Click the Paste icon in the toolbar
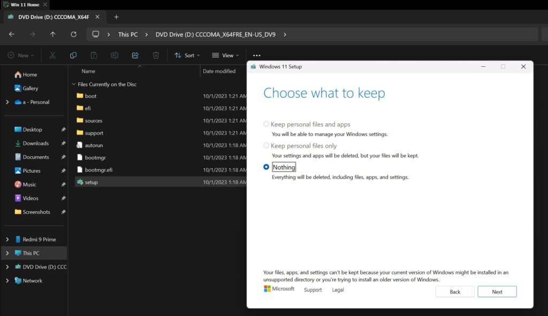The width and height of the screenshot is (548, 316). (94, 55)
